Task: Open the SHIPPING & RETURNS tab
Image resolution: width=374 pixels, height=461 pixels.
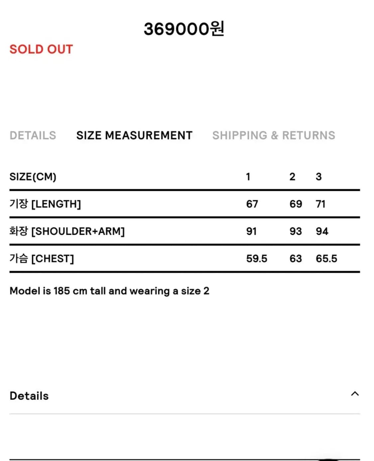Action: [x=274, y=135]
